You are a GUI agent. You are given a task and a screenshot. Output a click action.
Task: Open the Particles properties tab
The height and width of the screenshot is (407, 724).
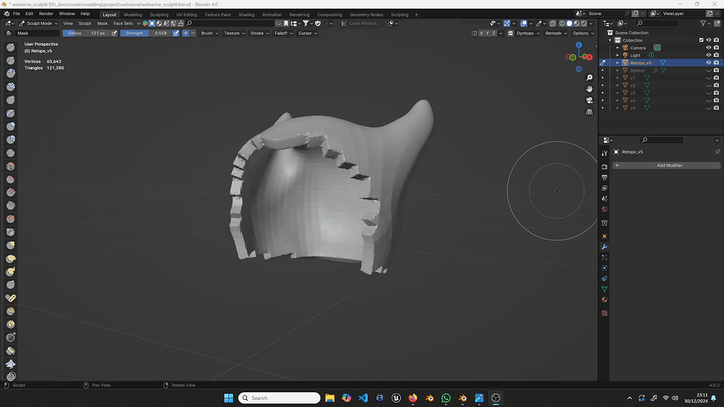605,257
